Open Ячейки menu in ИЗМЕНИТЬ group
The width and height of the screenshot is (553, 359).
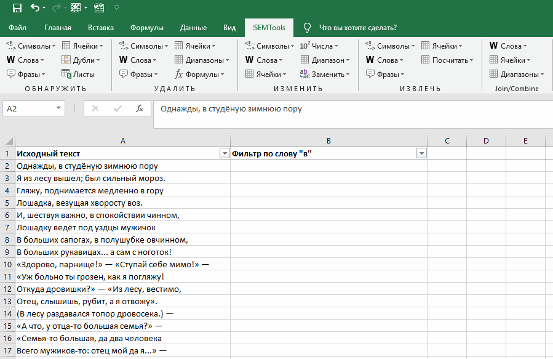click(266, 74)
